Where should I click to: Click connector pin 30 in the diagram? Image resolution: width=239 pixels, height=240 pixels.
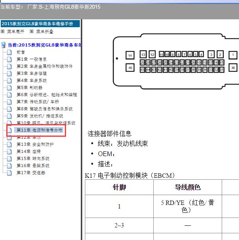point(233,67)
